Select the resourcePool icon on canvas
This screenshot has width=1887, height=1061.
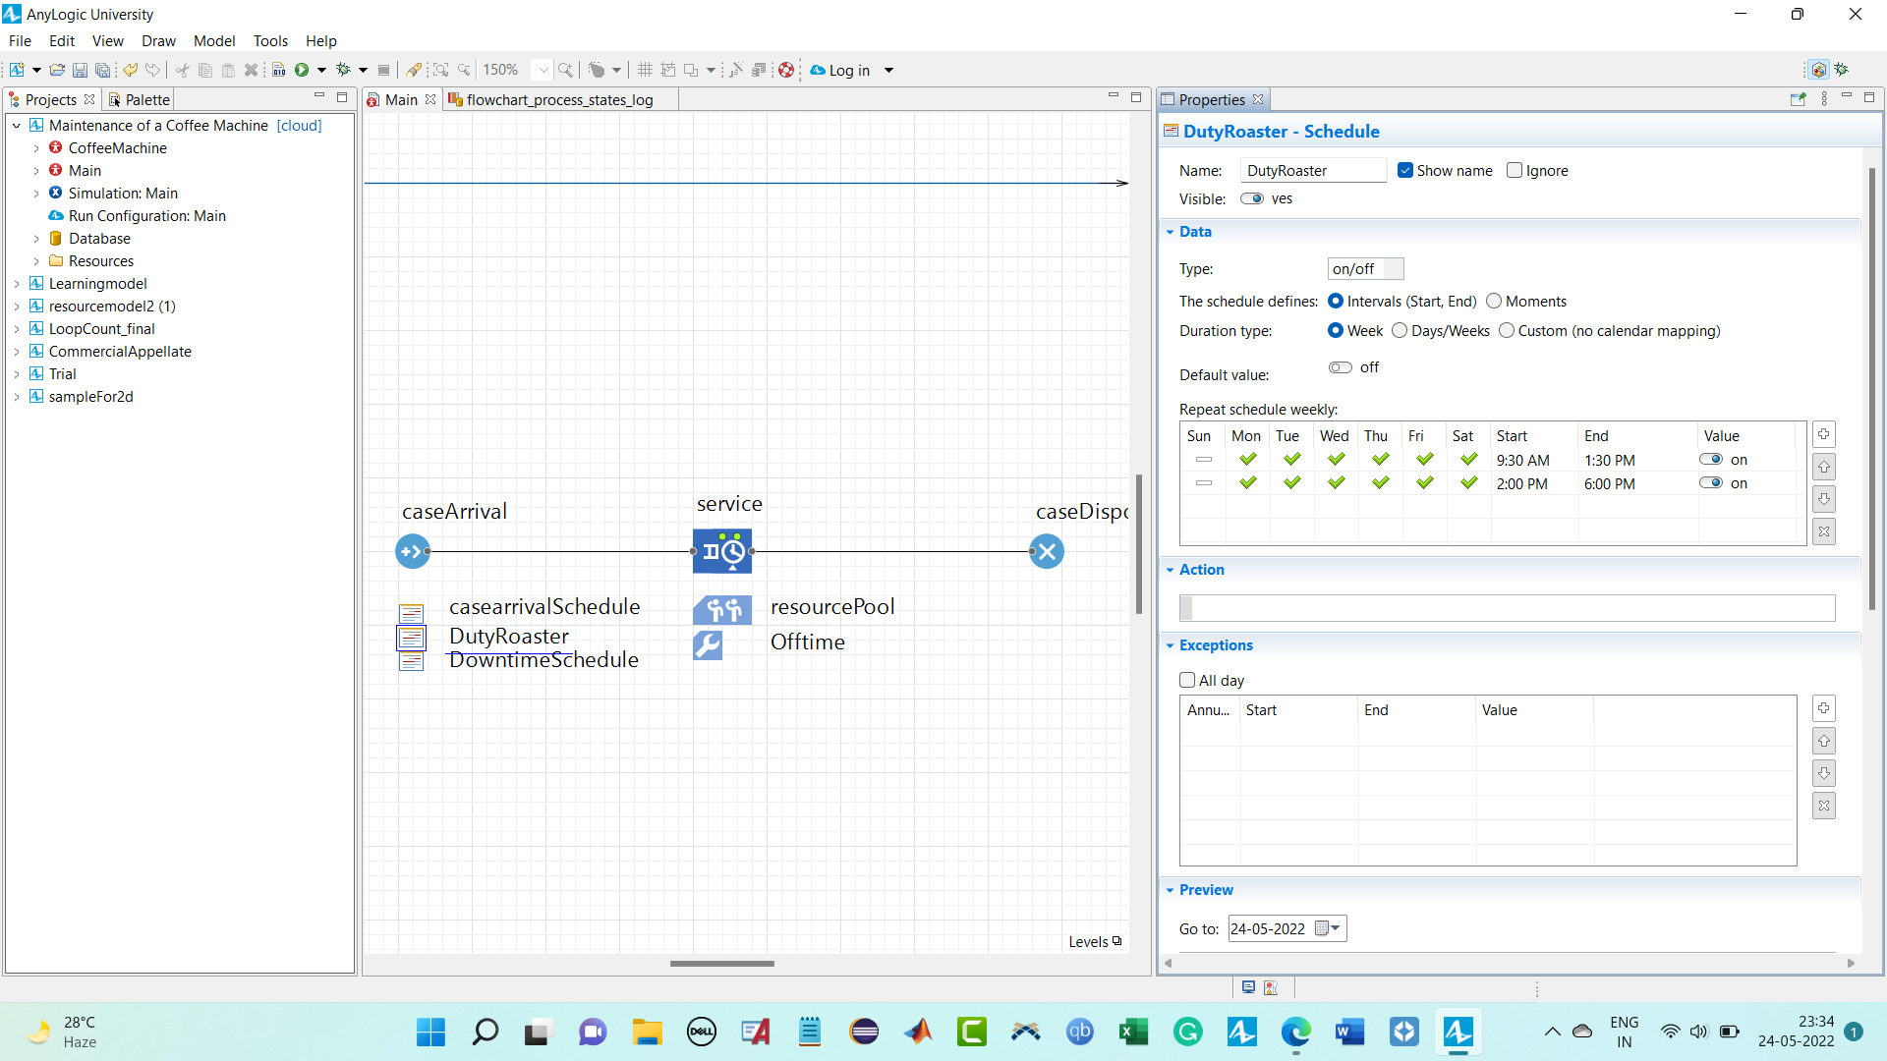tap(722, 610)
